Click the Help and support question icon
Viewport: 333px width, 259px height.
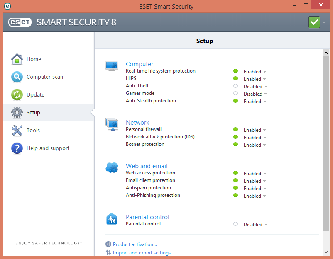coord(17,148)
